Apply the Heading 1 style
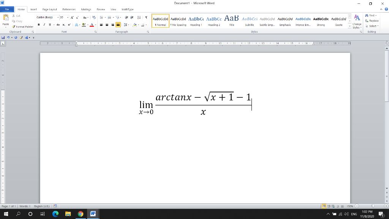Viewport: 389px width, 219px height. coord(196,21)
